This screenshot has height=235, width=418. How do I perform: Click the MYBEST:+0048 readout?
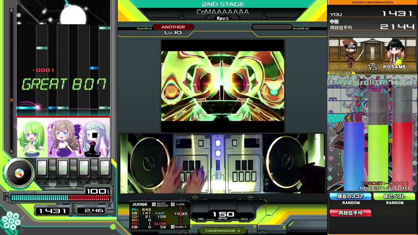click(x=384, y=188)
